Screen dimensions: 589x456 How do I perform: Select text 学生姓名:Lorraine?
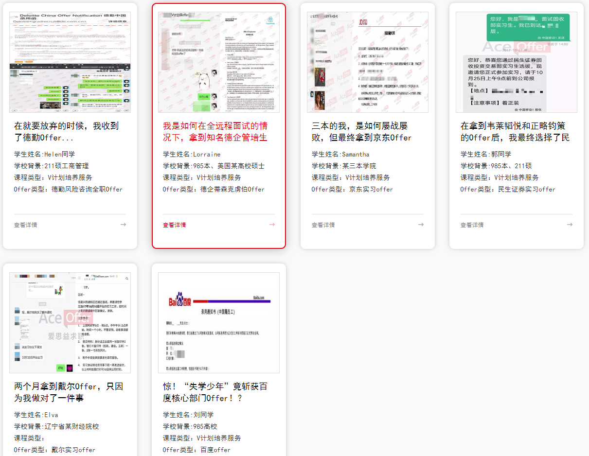192,154
